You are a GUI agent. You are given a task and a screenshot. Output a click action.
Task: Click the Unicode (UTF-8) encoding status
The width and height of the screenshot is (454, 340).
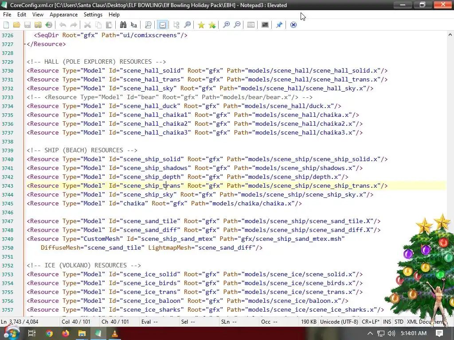point(339,321)
